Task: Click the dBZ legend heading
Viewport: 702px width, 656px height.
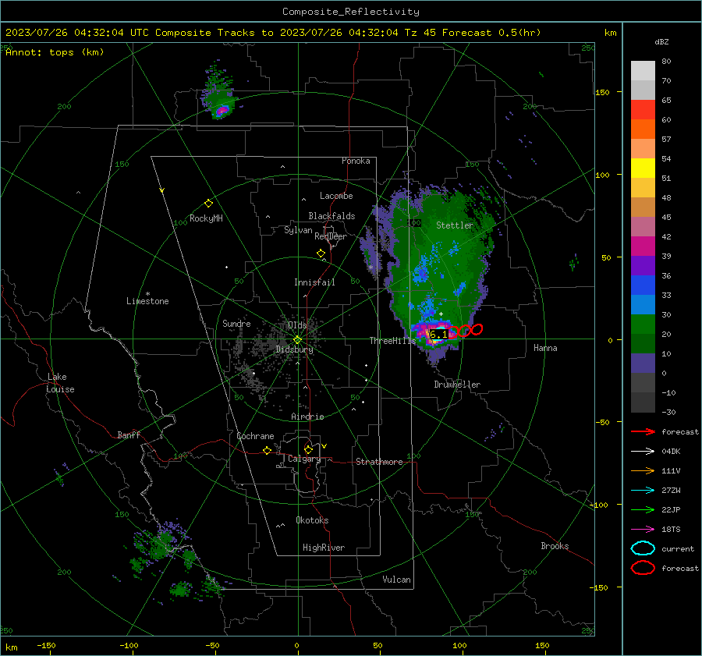Action: coord(661,41)
